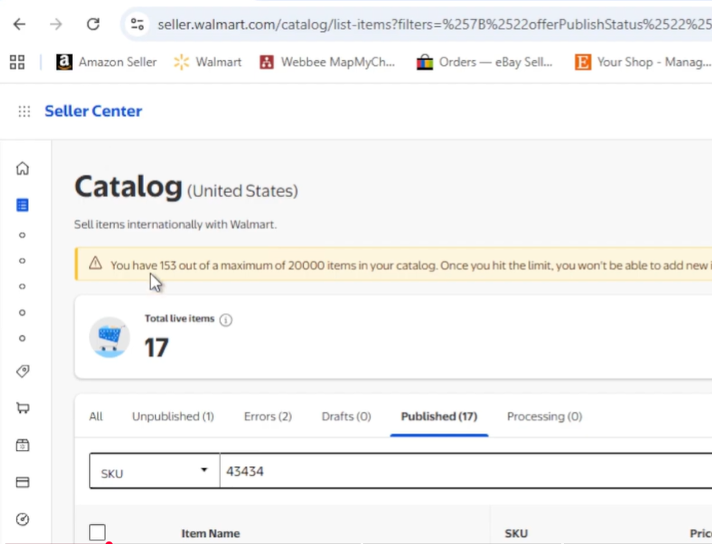This screenshot has width=712, height=544.
Task: Tick the select-all checkbox beside Item Name
Action: click(x=97, y=532)
